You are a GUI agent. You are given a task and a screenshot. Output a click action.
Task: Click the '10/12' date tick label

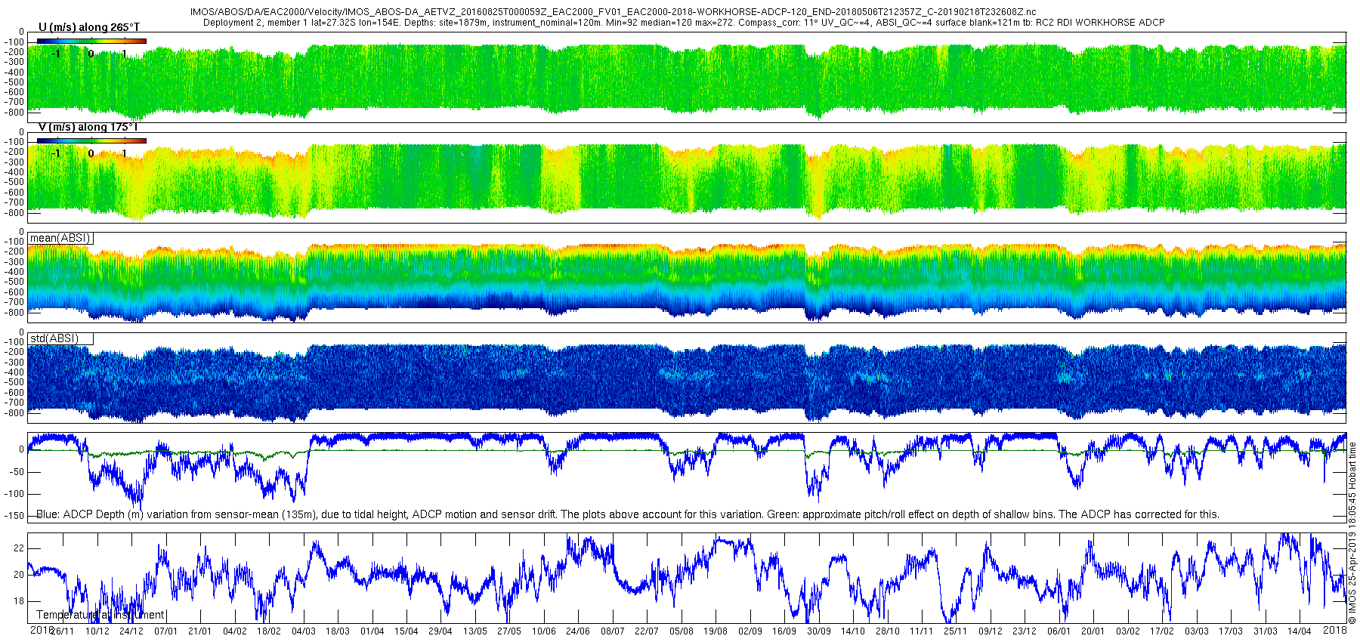97,631
